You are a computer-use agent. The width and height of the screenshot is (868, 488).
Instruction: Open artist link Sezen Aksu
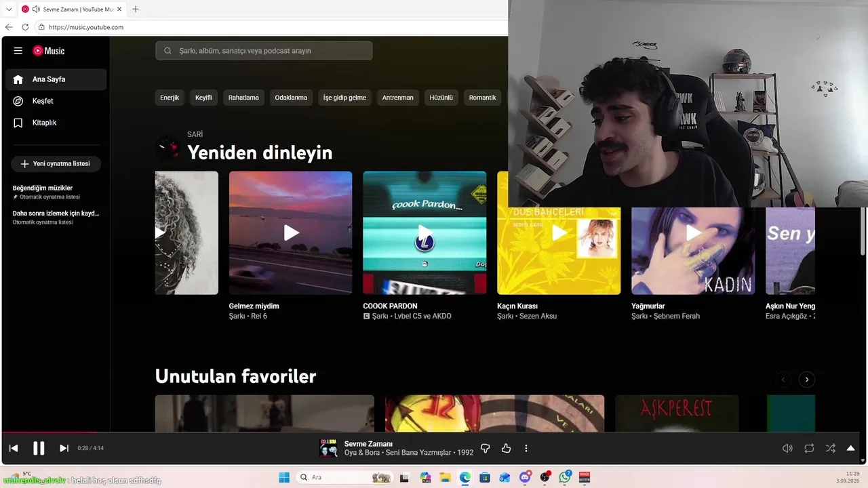click(x=538, y=316)
